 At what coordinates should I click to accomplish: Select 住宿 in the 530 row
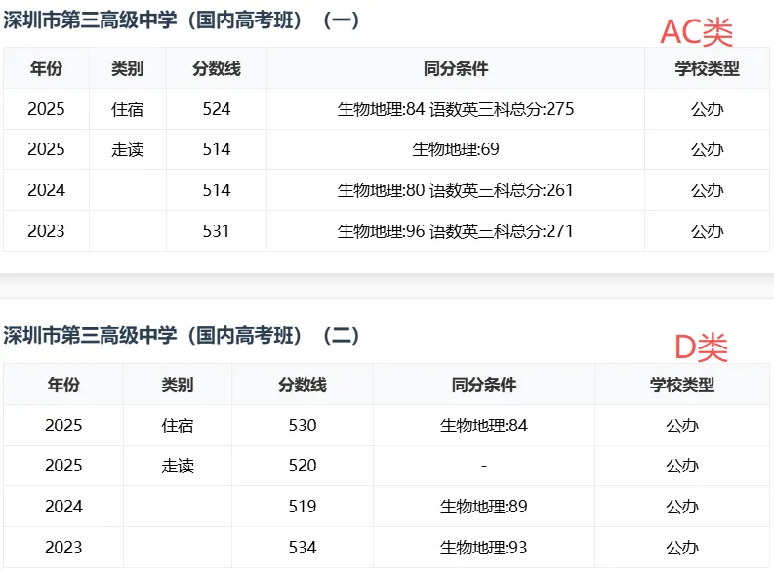click(x=178, y=426)
